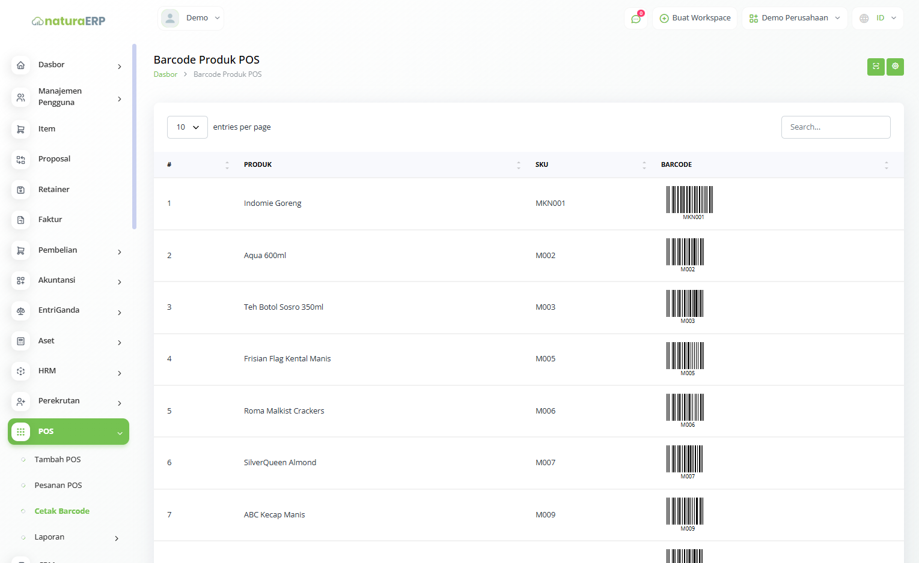Expand the HRM menu chevron
This screenshot has height=563, width=919.
[120, 373]
